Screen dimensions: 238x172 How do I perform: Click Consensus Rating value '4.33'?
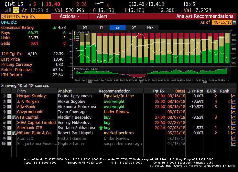62,28
